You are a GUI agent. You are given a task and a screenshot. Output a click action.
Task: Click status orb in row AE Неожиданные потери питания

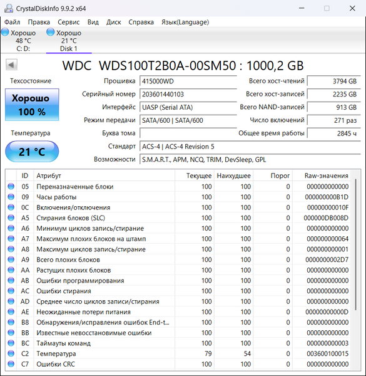(x=11, y=311)
